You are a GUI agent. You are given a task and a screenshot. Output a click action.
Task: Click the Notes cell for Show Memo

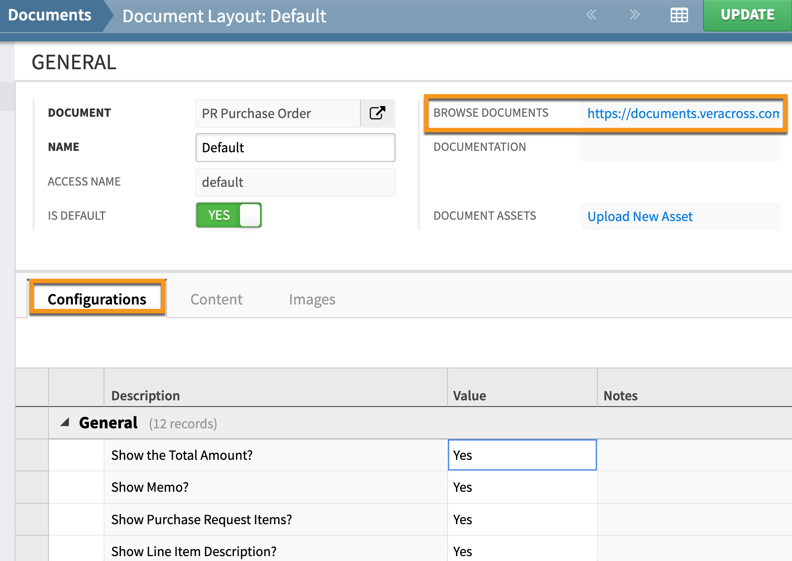(x=693, y=487)
